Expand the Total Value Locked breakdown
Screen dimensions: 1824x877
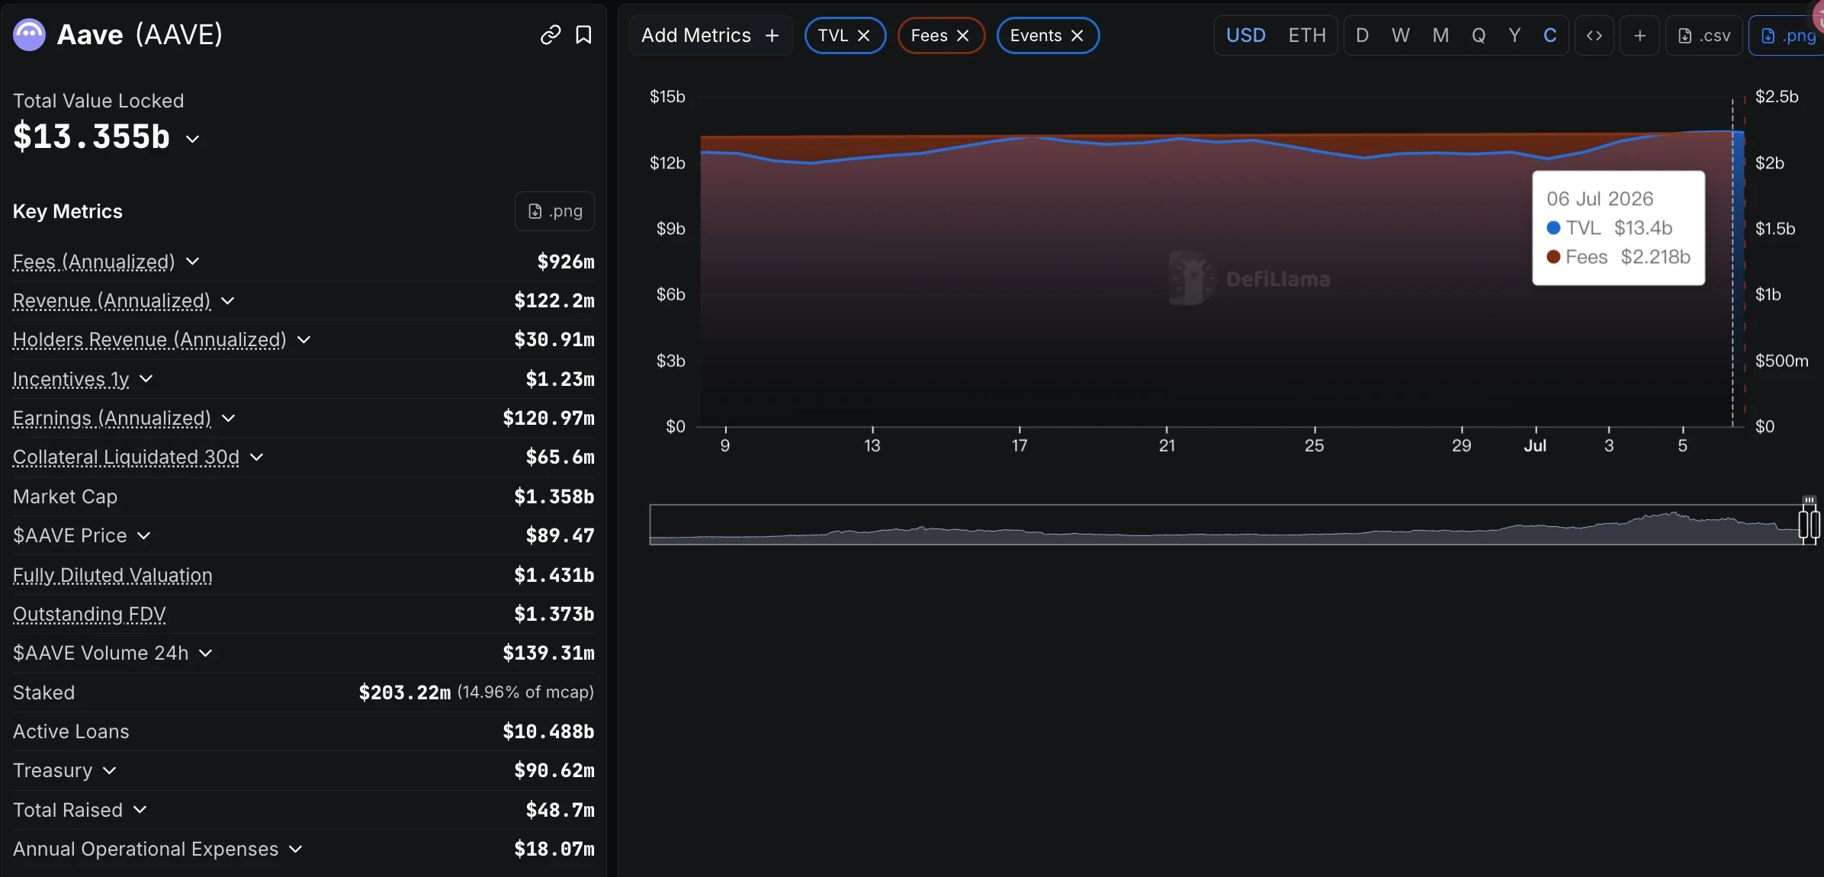click(193, 139)
